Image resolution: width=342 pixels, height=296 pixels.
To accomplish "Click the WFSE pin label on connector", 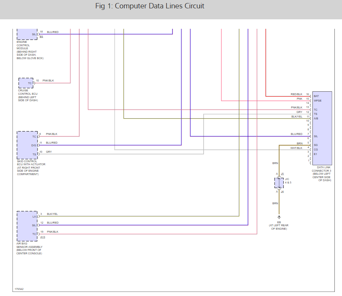I will (318, 101).
